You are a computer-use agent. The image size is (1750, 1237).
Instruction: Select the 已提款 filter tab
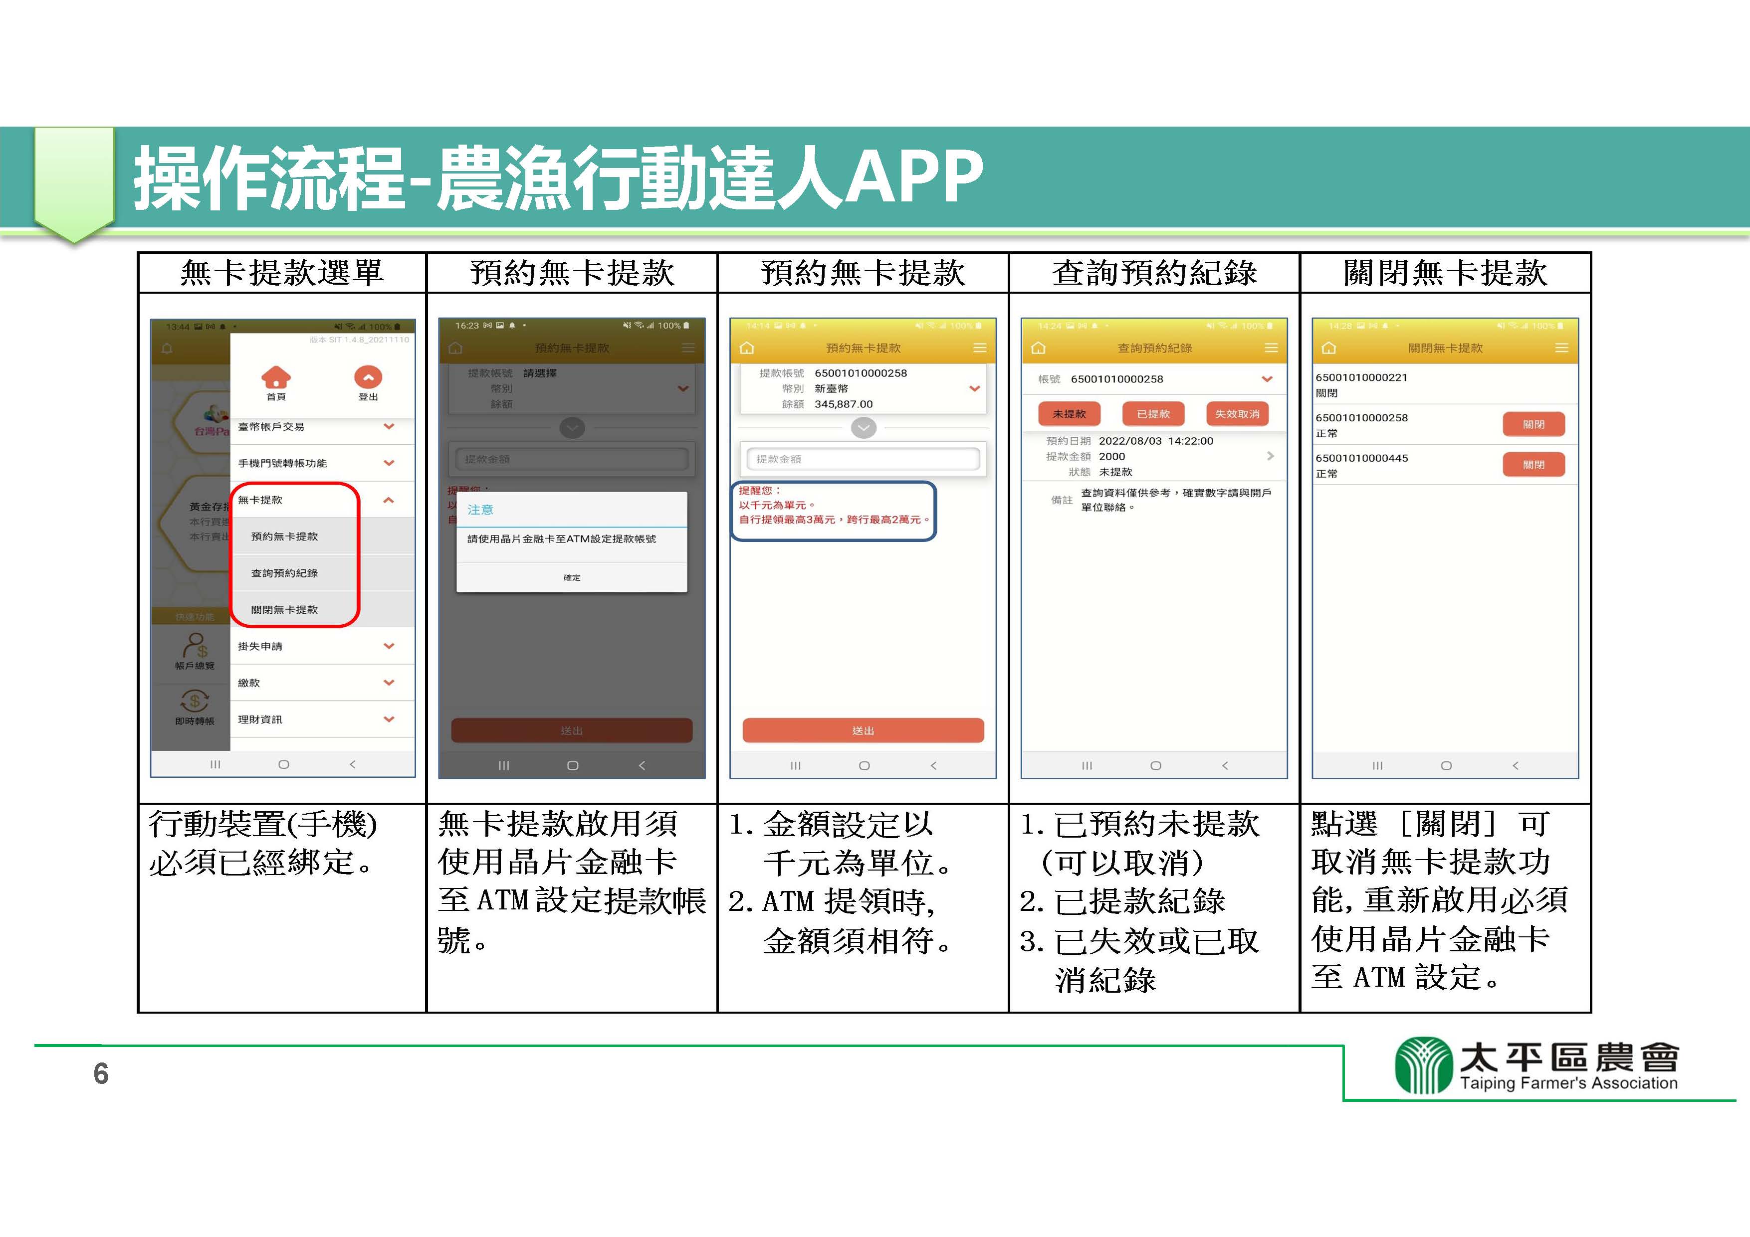(x=1153, y=414)
